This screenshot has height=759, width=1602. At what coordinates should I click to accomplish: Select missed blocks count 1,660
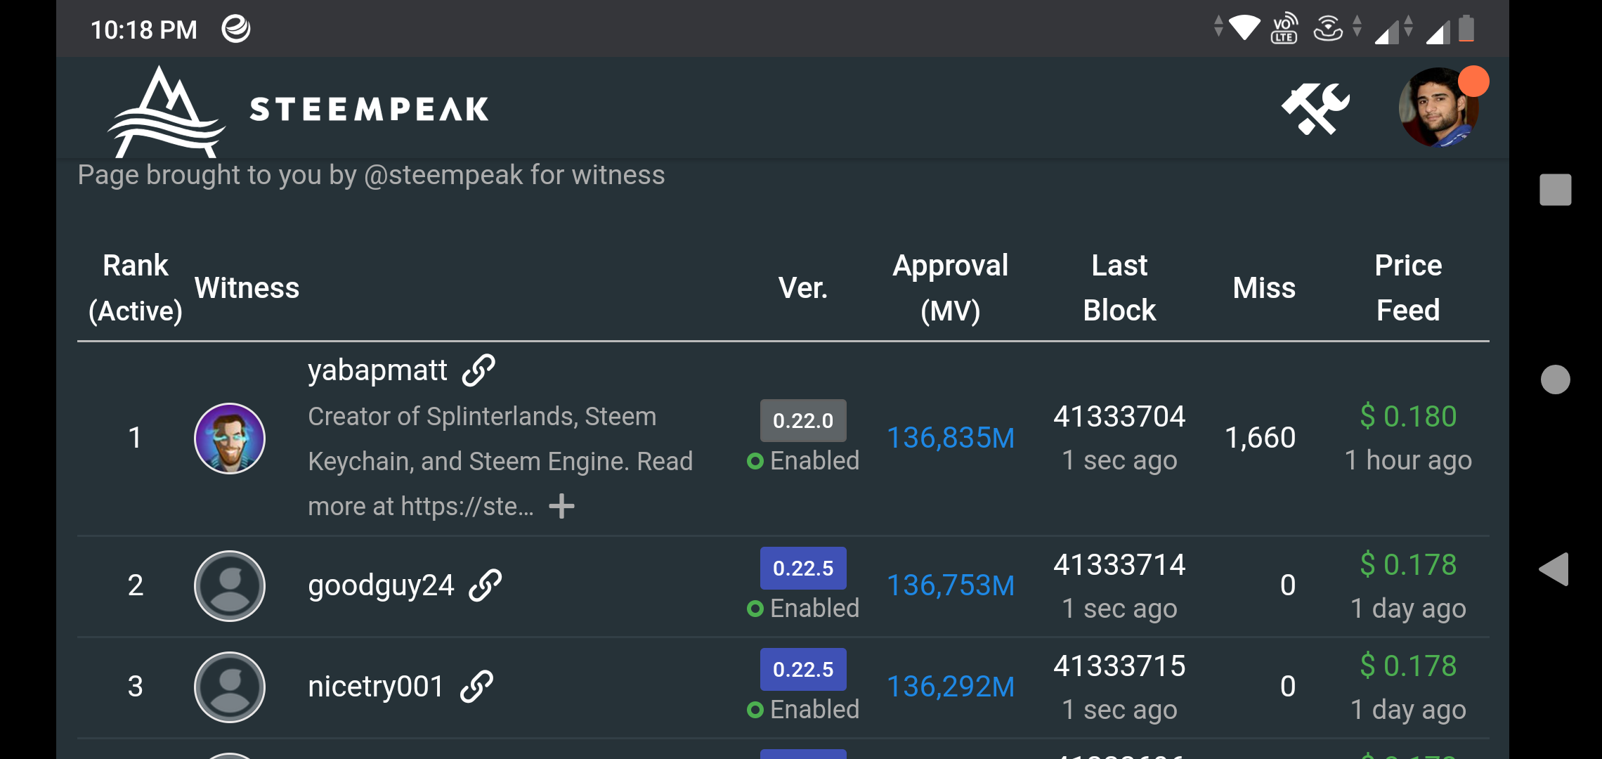coord(1260,438)
